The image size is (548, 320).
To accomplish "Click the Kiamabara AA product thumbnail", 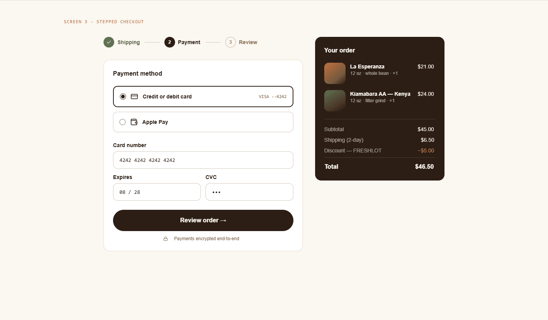I will tap(335, 101).
